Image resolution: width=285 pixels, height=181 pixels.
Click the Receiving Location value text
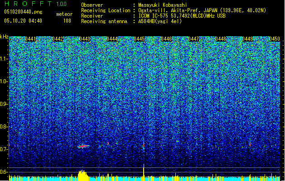(x=202, y=10)
